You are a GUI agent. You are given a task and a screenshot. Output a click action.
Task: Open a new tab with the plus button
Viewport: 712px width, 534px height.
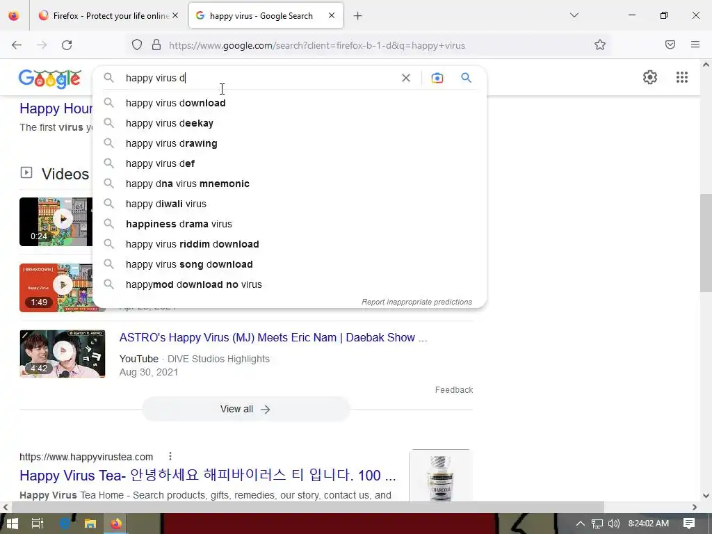pos(358,16)
